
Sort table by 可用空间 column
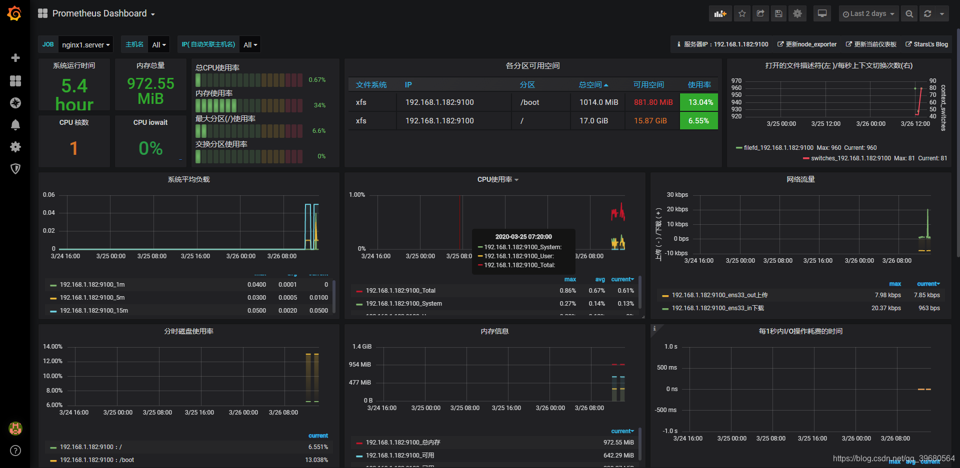pyautogui.click(x=648, y=85)
